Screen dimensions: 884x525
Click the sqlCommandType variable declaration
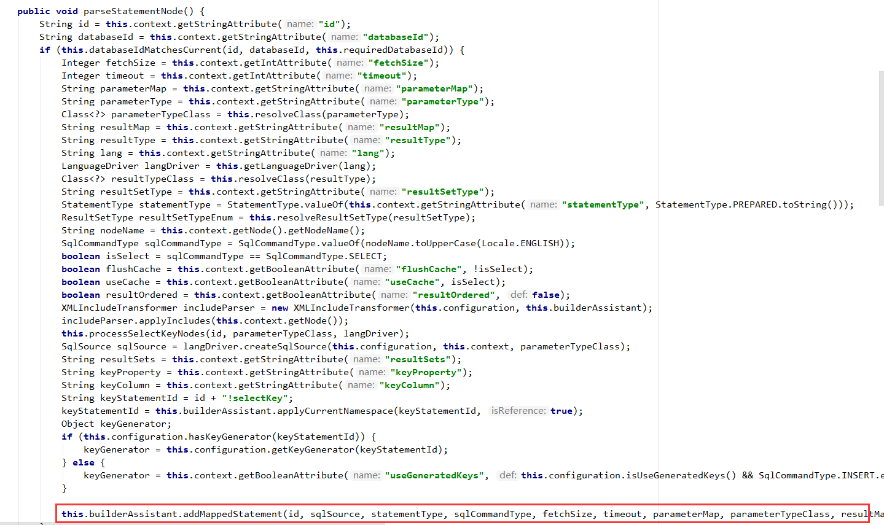[183, 243]
